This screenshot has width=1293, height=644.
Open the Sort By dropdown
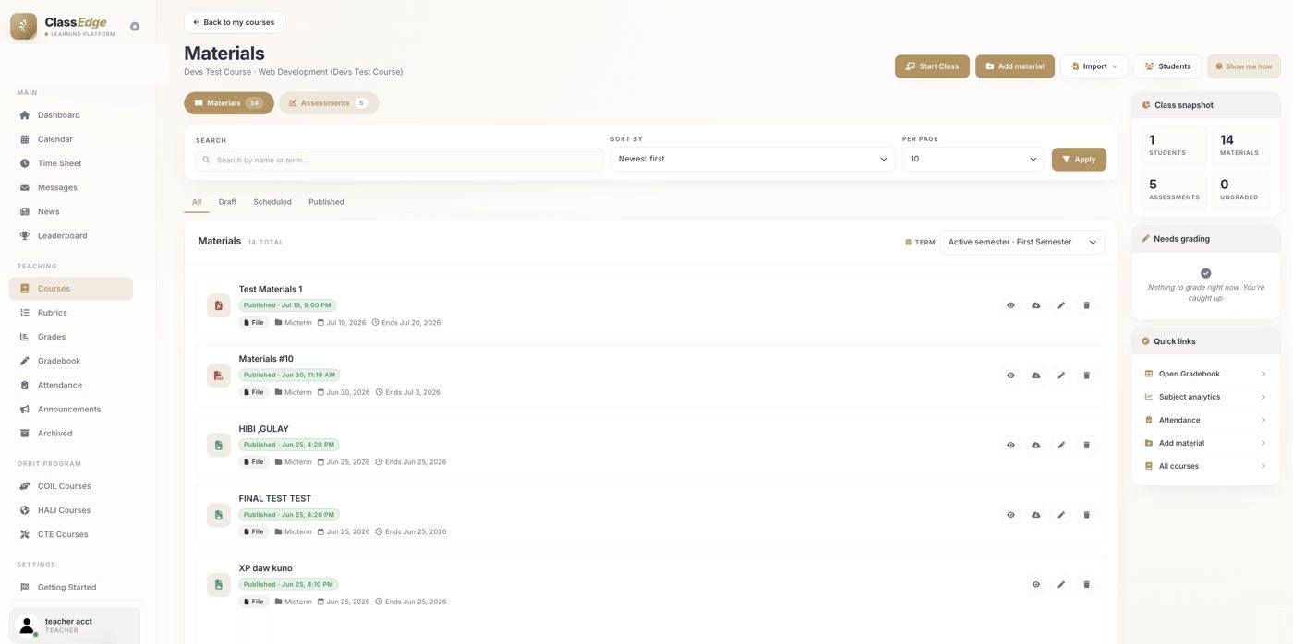pos(753,159)
